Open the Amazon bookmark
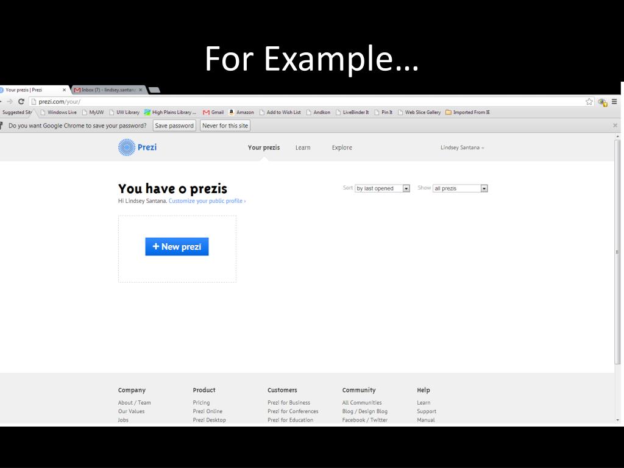The image size is (624, 468). click(241, 112)
